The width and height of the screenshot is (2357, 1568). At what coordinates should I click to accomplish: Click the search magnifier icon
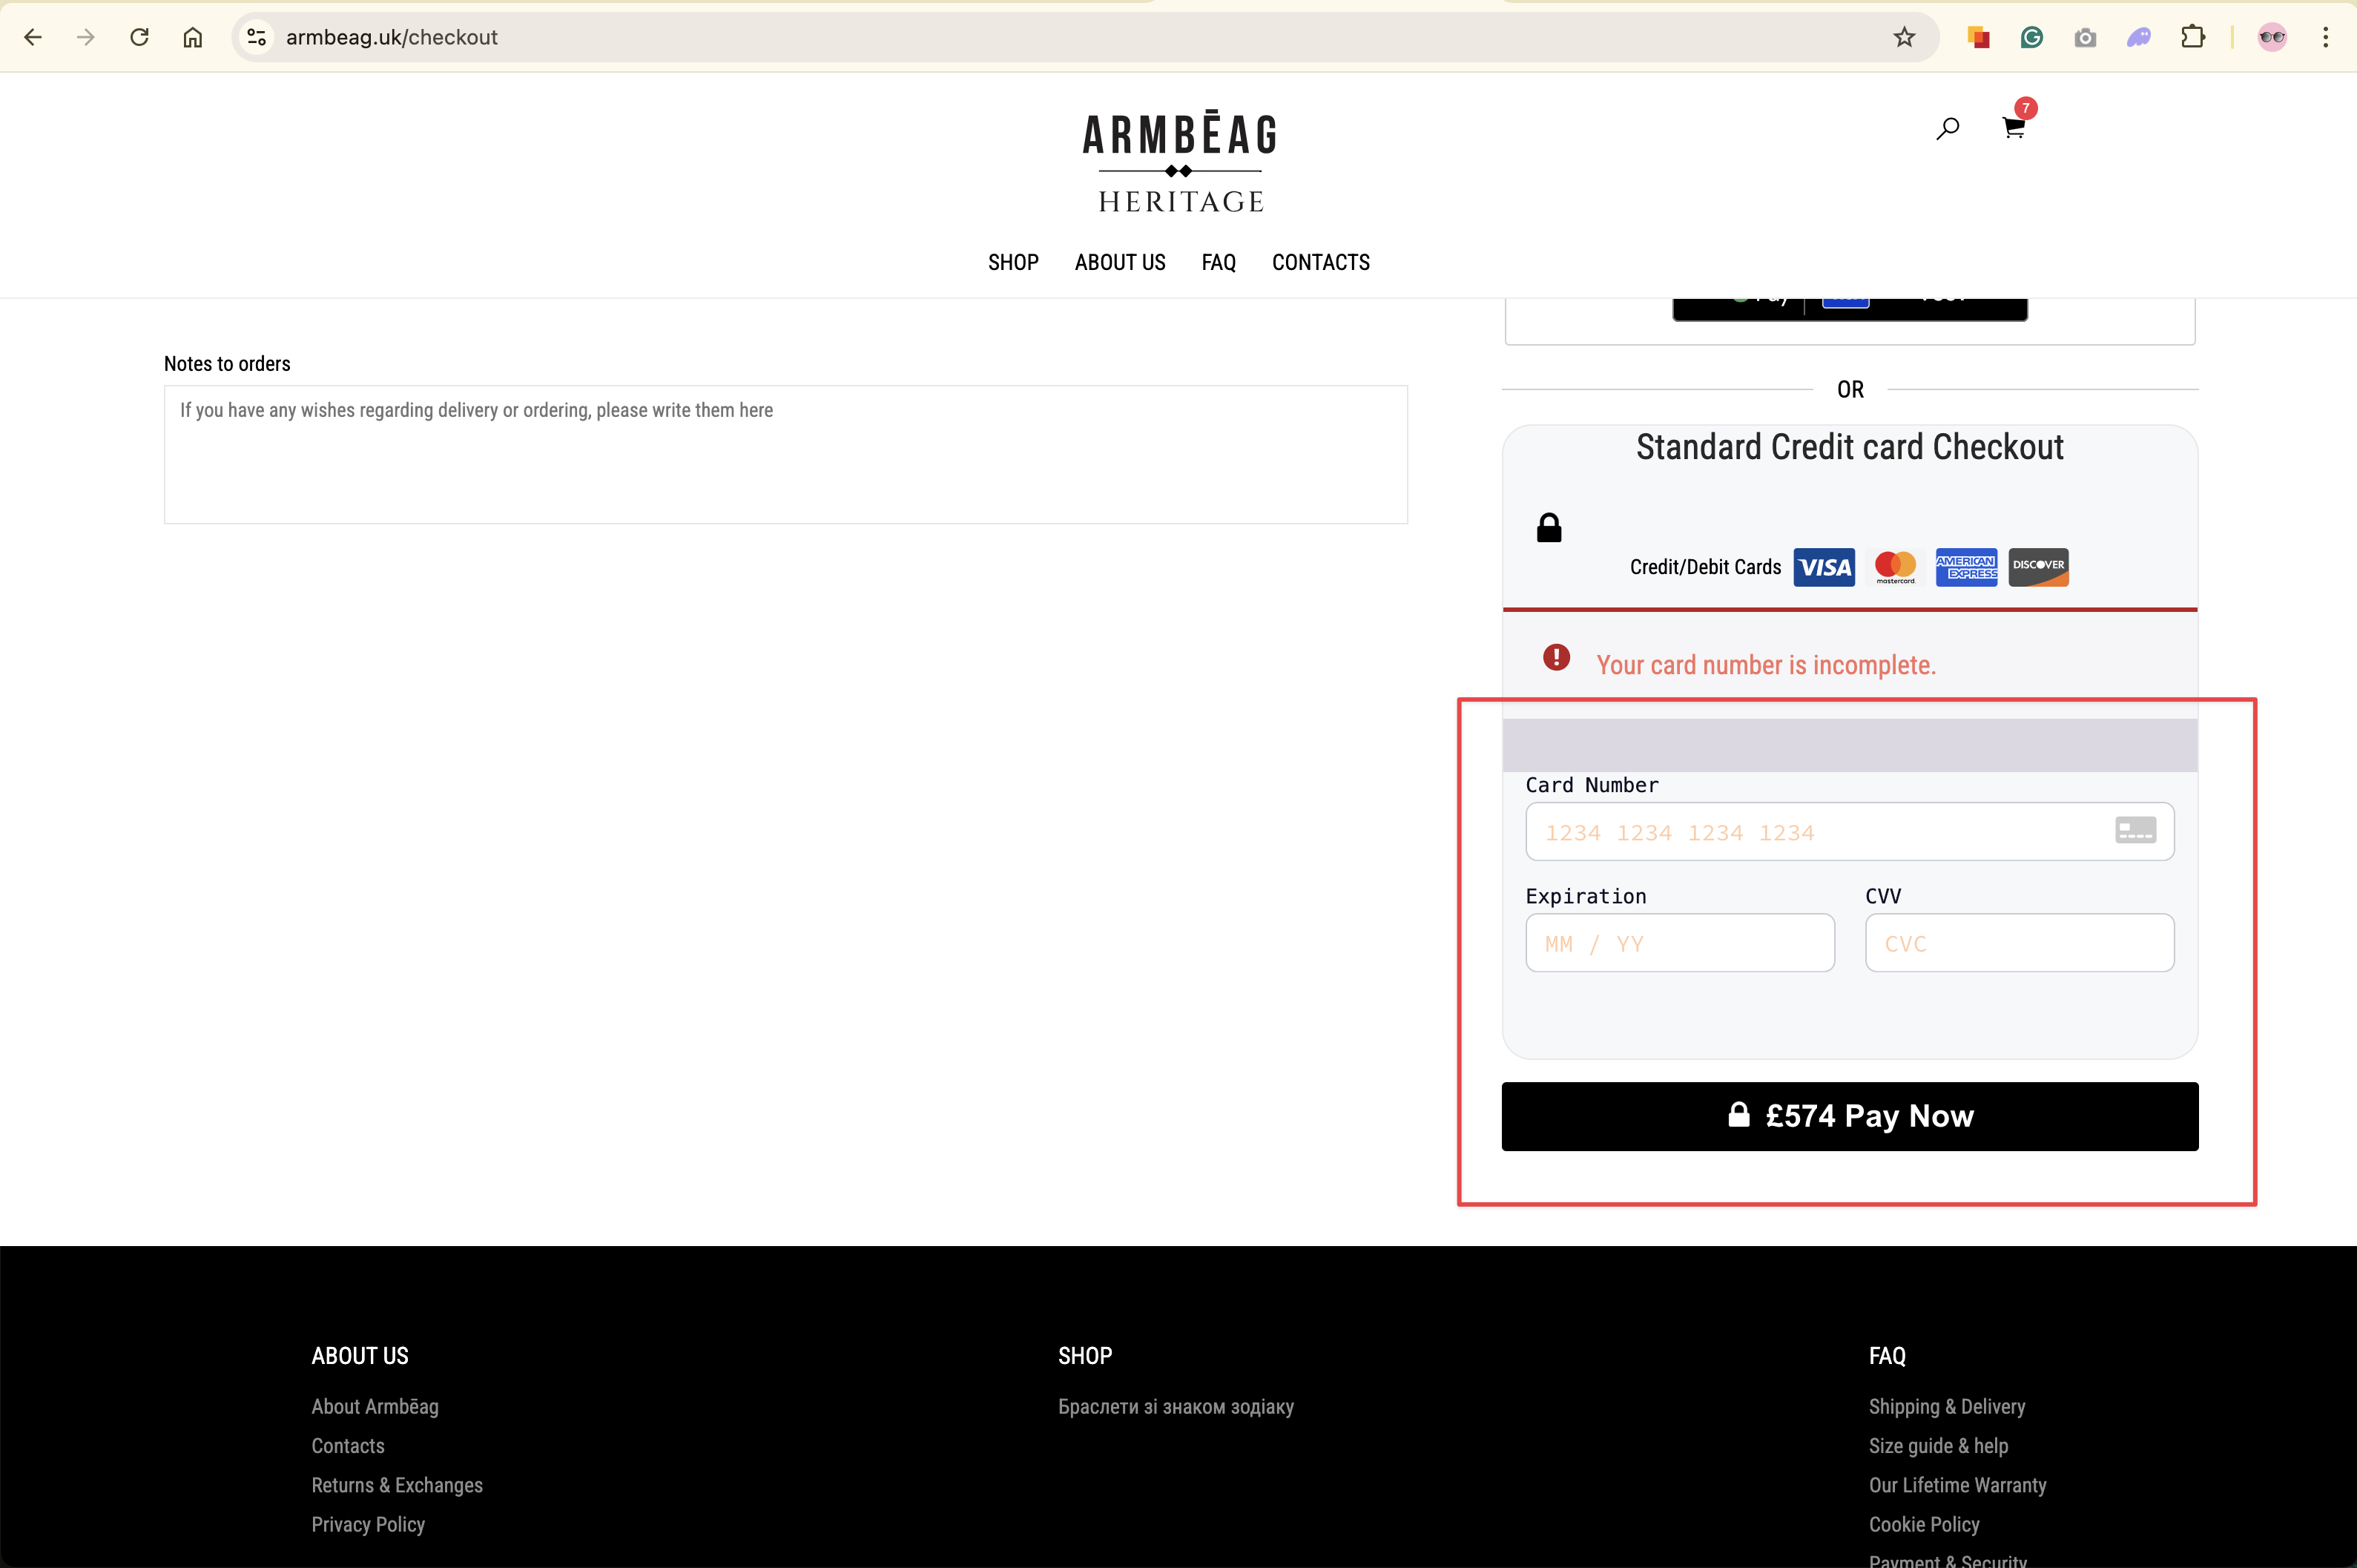point(1947,128)
